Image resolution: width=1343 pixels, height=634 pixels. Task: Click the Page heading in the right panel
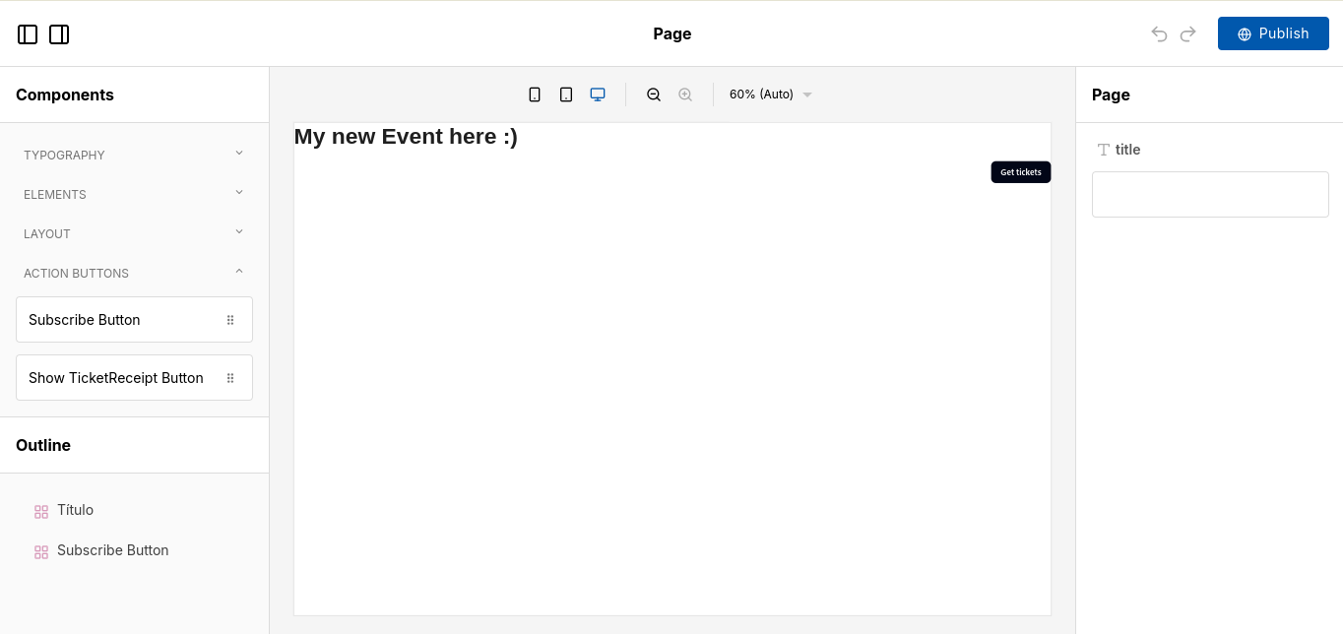point(1111,95)
